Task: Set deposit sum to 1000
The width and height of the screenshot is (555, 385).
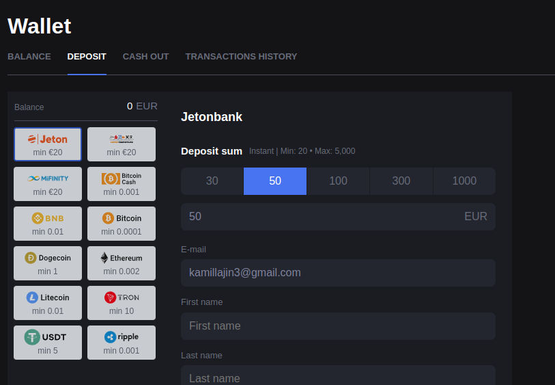Action: tap(464, 181)
